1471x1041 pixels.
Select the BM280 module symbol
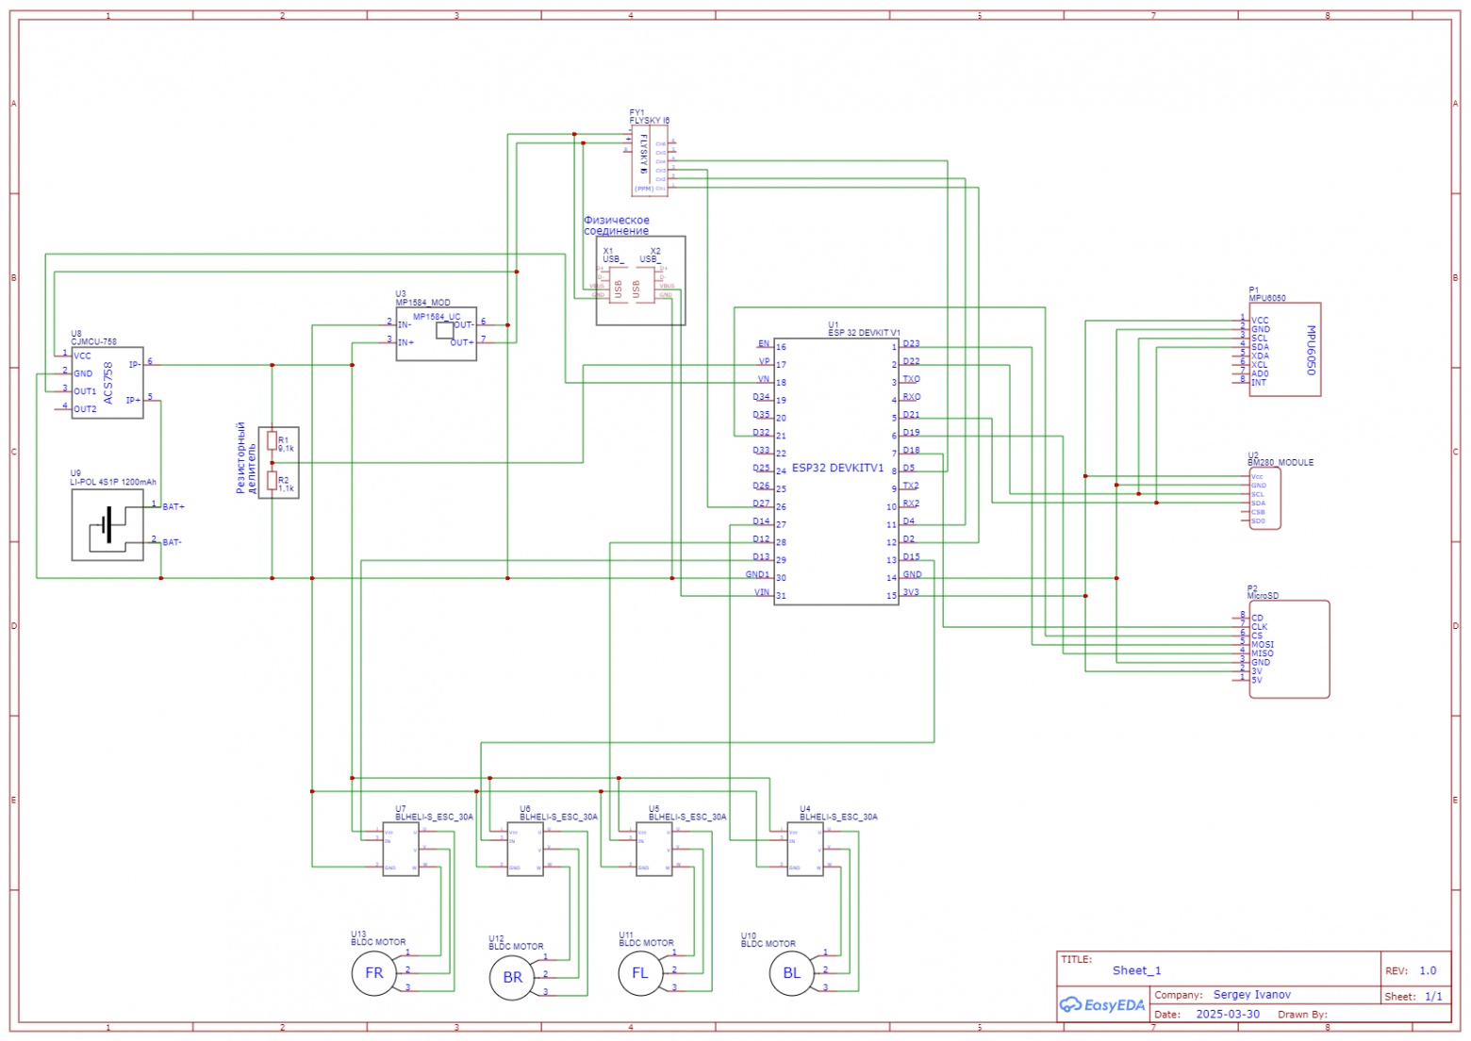1264,498
